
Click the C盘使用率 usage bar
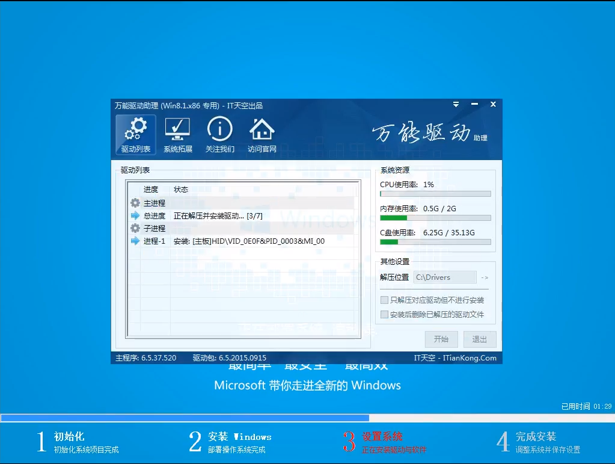[x=435, y=242]
